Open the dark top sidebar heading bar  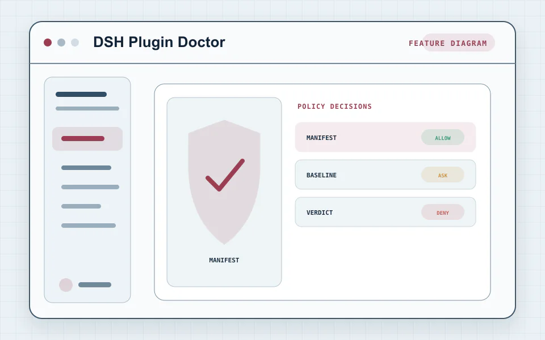coord(81,95)
